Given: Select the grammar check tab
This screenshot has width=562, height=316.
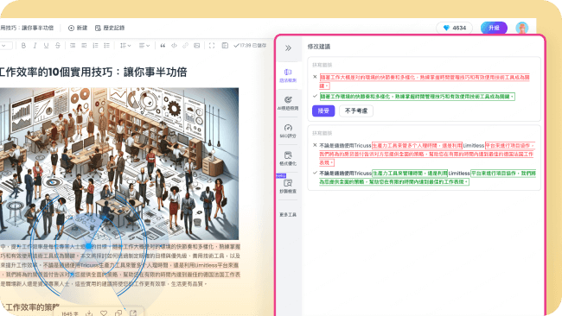Looking at the screenshot, I should pyautogui.click(x=288, y=75).
